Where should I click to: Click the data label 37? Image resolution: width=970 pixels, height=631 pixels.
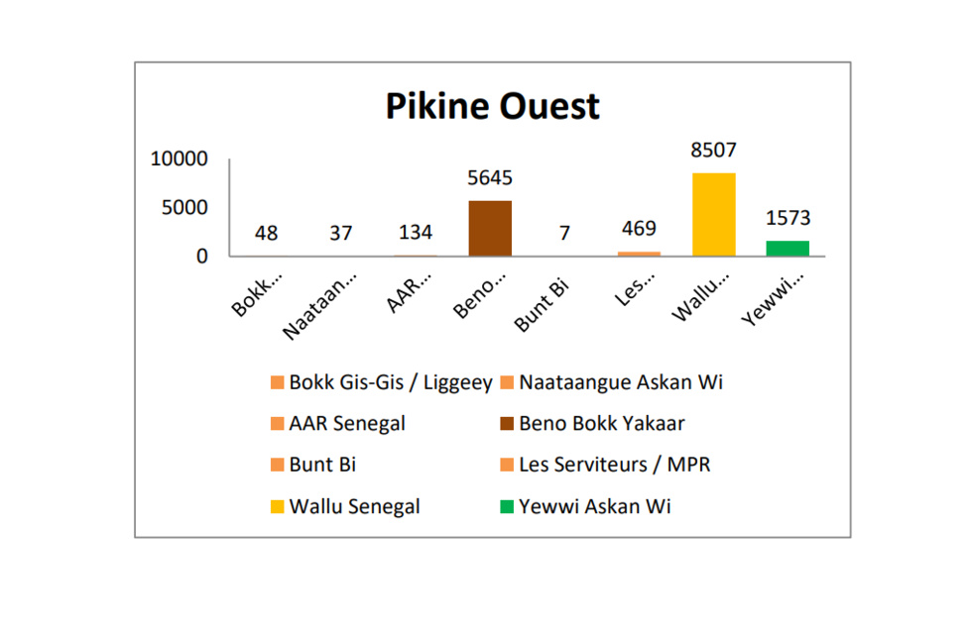[341, 233]
